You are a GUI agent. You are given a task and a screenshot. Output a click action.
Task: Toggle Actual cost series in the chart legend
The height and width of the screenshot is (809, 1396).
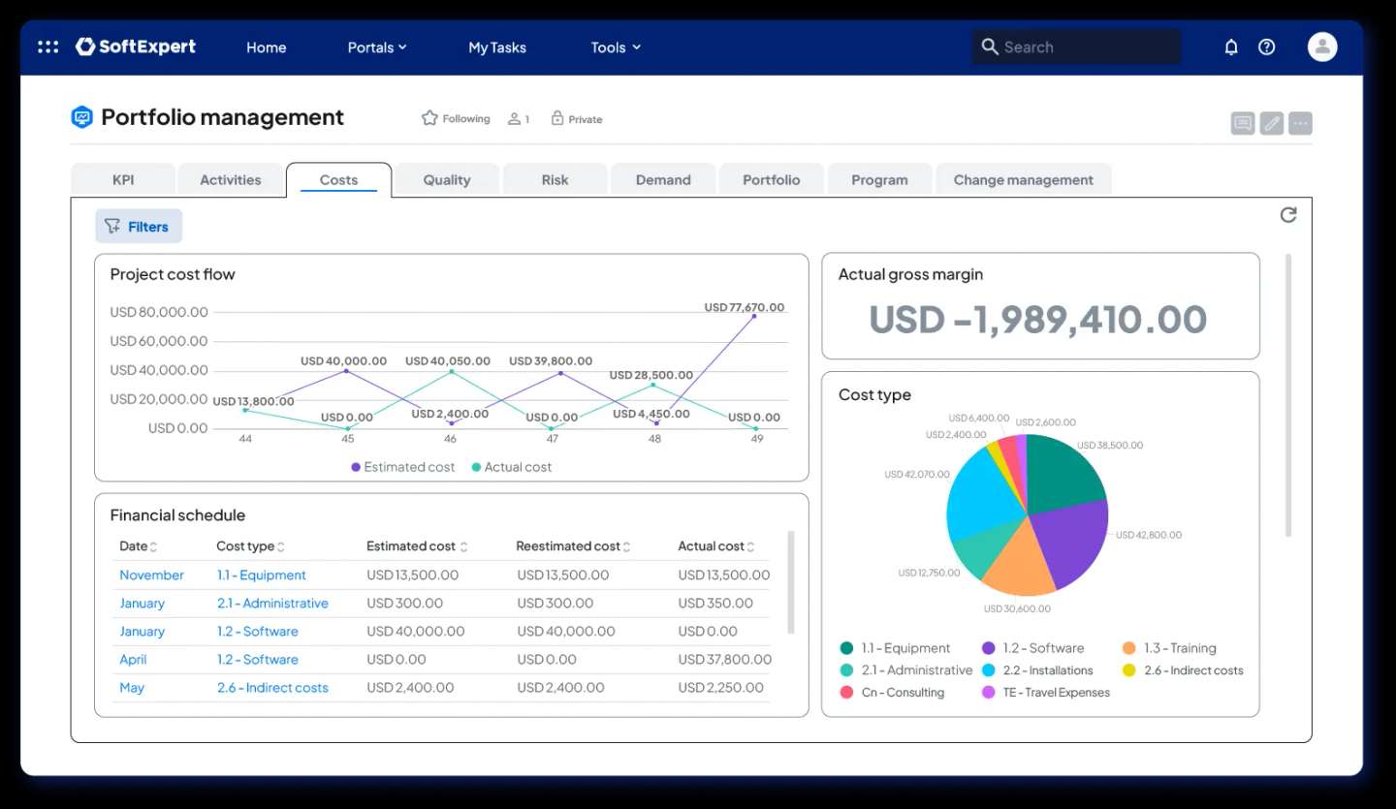[511, 467]
